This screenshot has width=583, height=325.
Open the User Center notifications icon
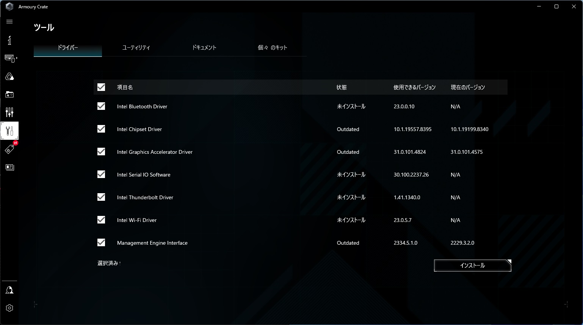click(x=9, y=290)
